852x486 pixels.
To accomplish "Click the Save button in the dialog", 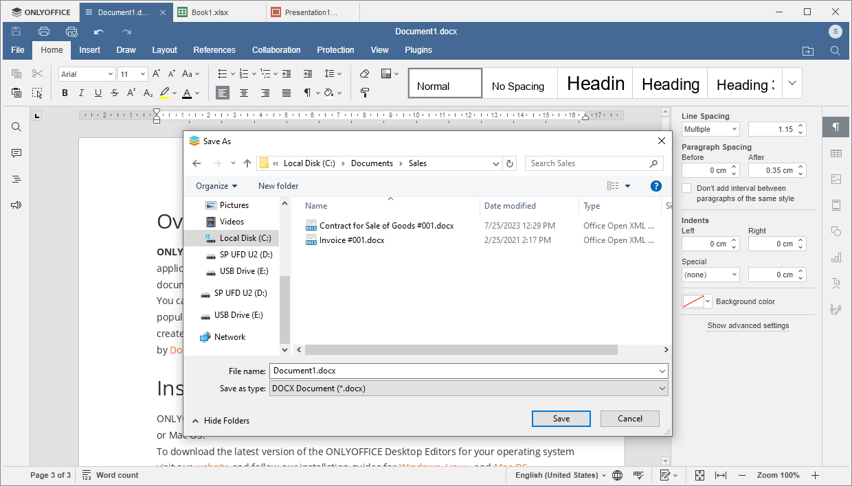I will 561,418.
